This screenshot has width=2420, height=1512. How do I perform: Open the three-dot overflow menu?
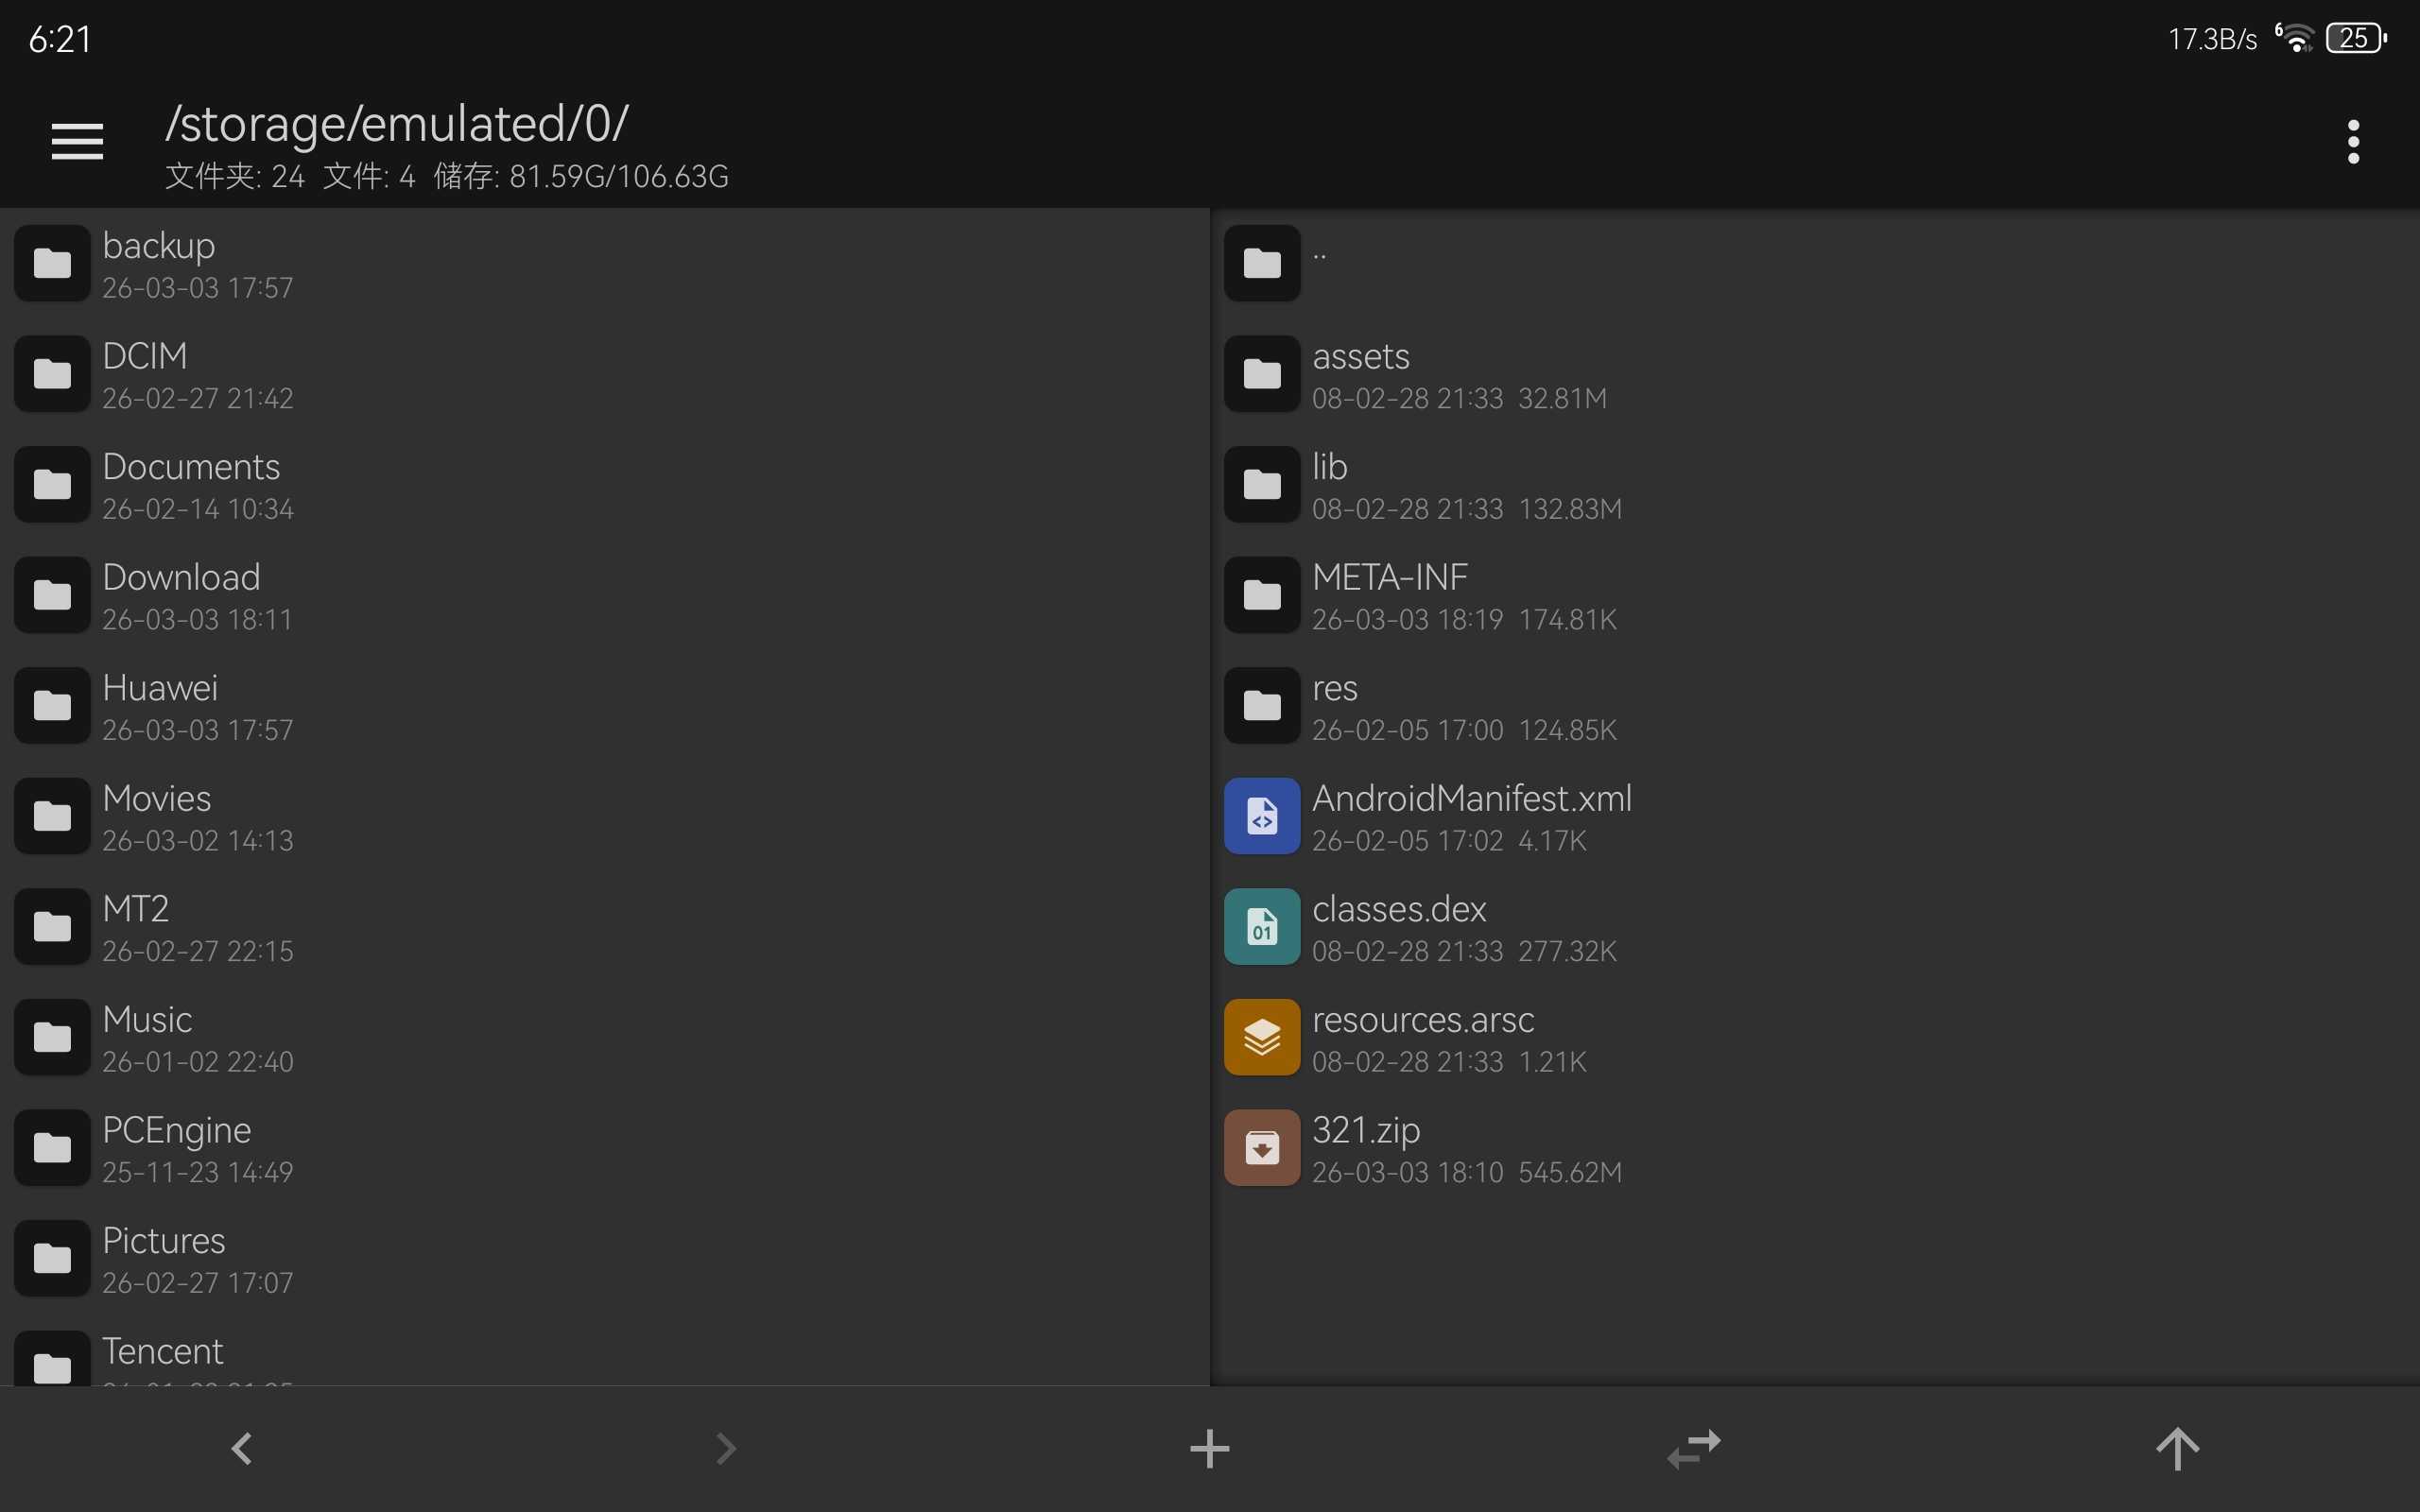(2352, 141)
